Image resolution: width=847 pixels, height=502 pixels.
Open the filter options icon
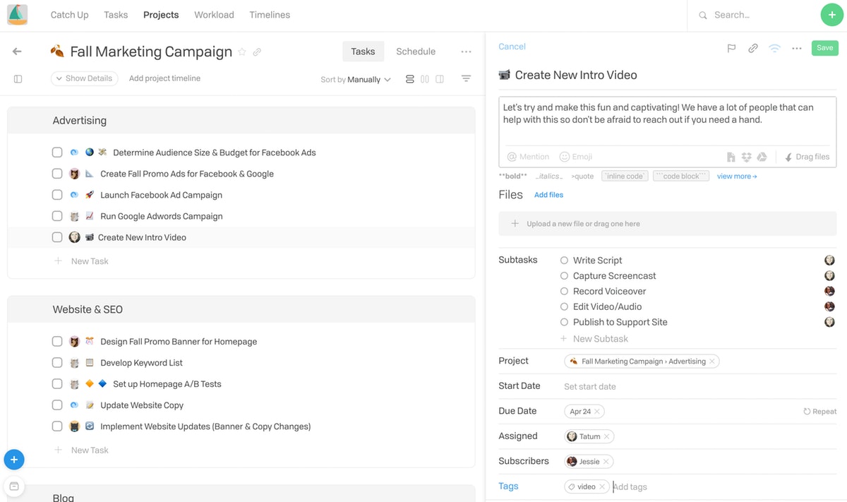pos(466,79)
